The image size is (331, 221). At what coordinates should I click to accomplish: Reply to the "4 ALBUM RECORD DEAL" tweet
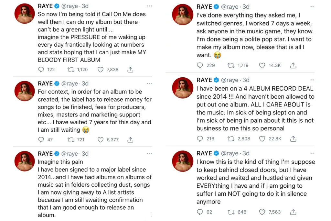[200, 138]
